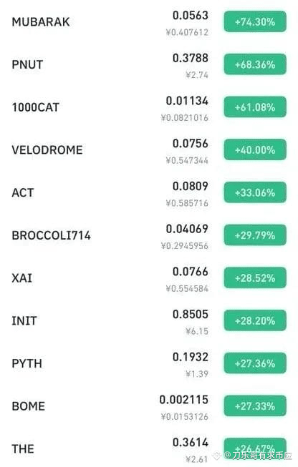Select the INIT token name
Viewport: 298px width, 467px height.
coord(24,321)
